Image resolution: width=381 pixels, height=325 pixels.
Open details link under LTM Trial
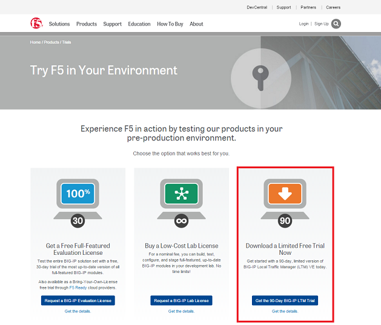(285, 311)
